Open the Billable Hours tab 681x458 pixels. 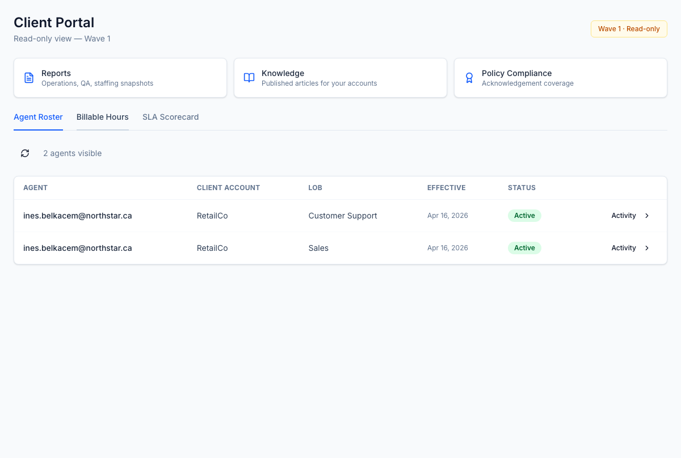103,117
